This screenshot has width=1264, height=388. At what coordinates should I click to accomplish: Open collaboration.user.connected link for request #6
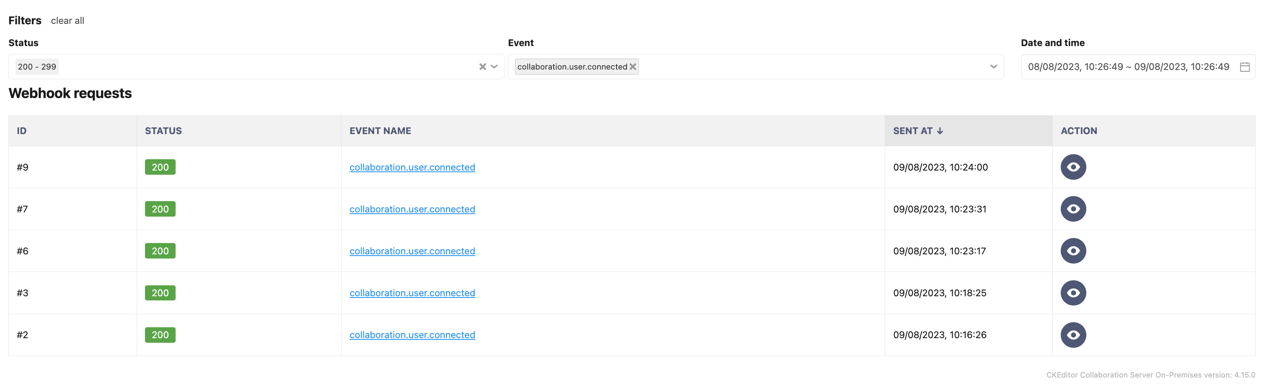pos(412,251)
